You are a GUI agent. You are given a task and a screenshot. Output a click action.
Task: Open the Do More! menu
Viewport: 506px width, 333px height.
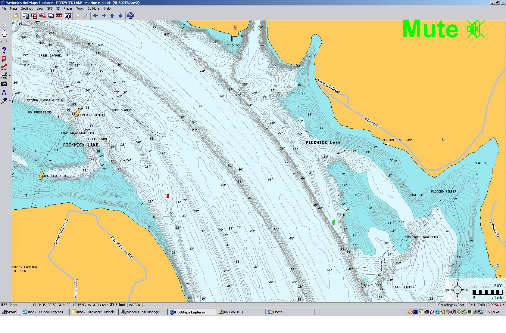94,8
